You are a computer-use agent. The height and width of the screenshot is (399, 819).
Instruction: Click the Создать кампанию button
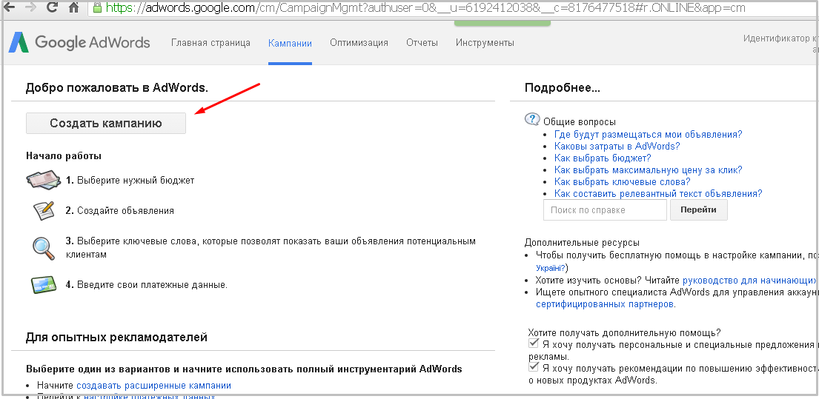106,123
